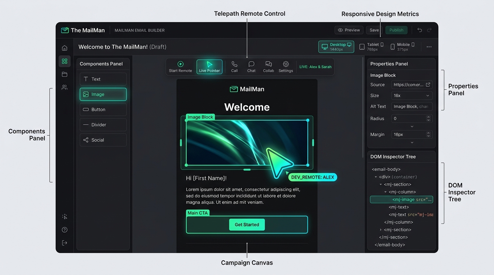The height and width of the screenshot is (275, 494).
Task: Click the Main CTA label tag
Action: point(198,213)
